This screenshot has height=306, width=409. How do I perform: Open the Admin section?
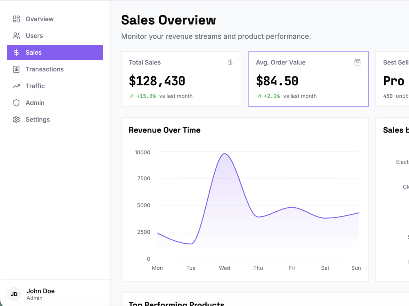[x=55, y=103]
